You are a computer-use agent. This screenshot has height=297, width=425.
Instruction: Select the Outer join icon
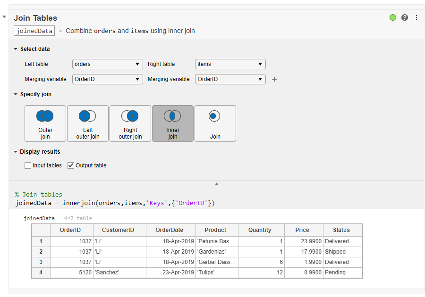point(45,123)
